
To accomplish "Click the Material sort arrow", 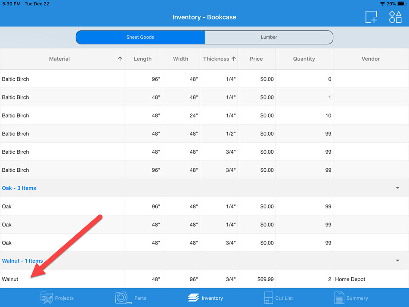I will tap(120, 59).
